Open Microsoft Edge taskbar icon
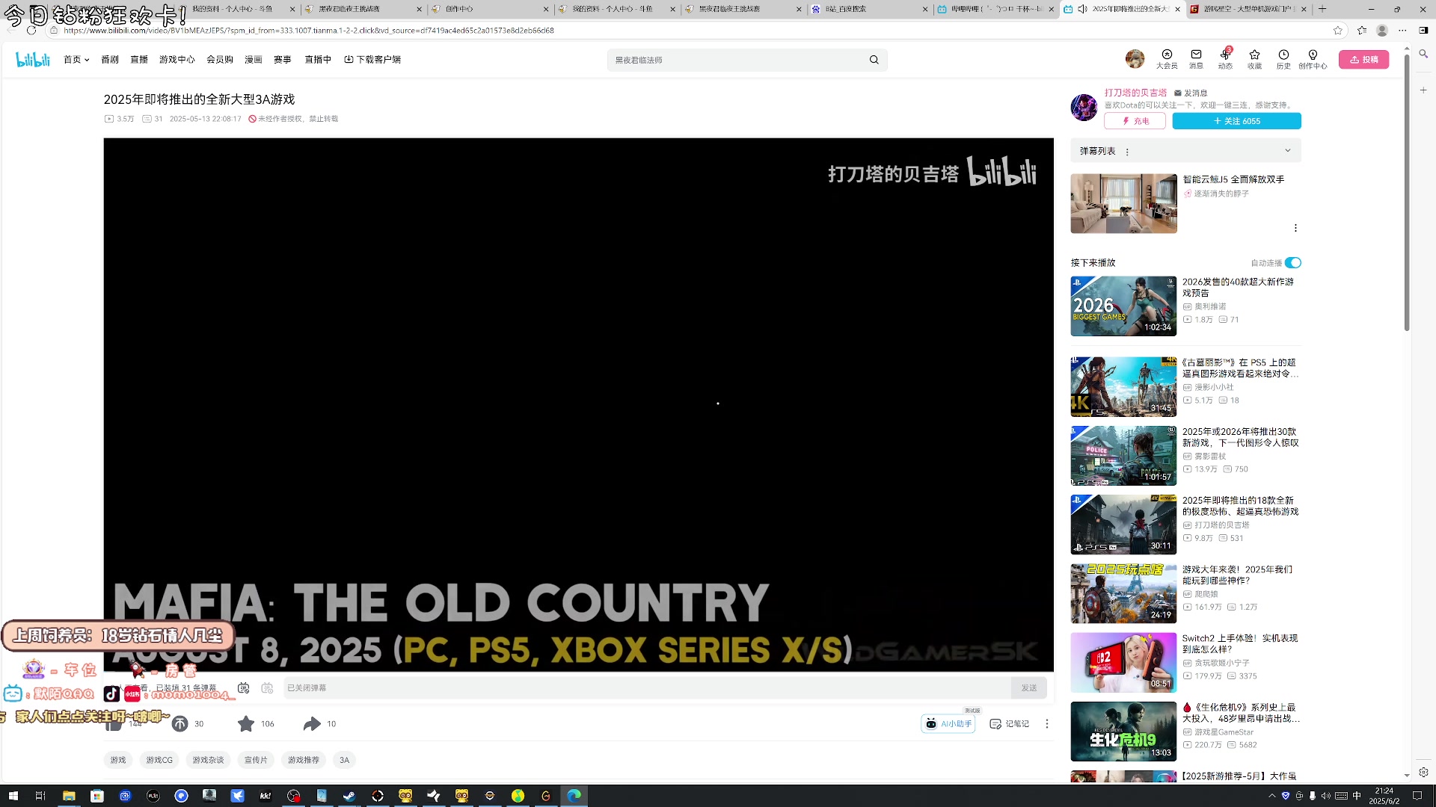 tap(574, 796)
